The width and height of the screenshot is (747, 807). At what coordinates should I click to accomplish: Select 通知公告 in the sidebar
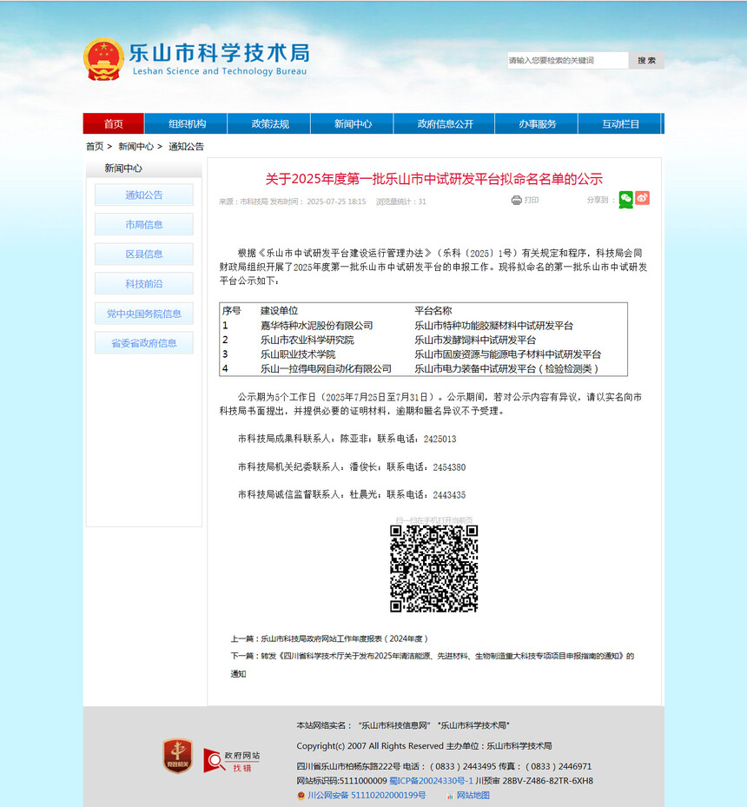click(x=144, y=195)
